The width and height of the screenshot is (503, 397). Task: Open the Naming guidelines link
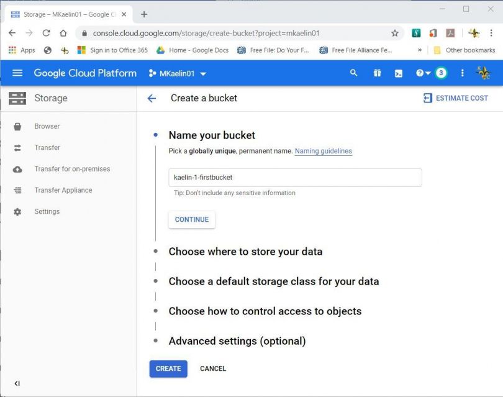pyautogui.click(x=323, y=151)
